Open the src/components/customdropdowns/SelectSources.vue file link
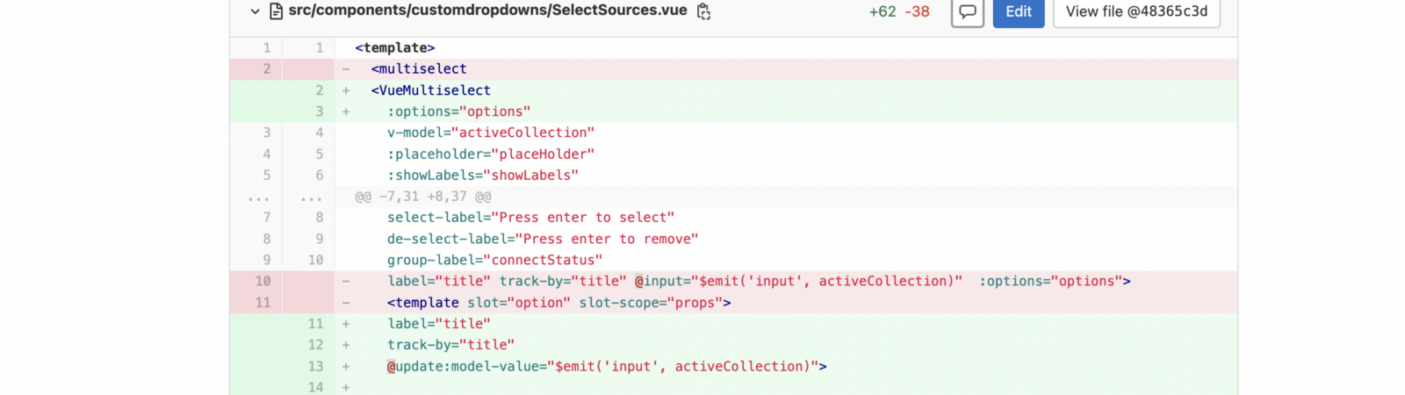 pyautogui.click(x=487, y=11)
